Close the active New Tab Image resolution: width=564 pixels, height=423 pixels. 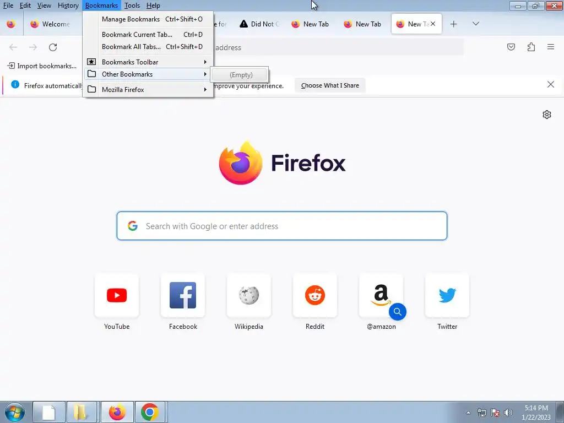[x=433, y=24]
